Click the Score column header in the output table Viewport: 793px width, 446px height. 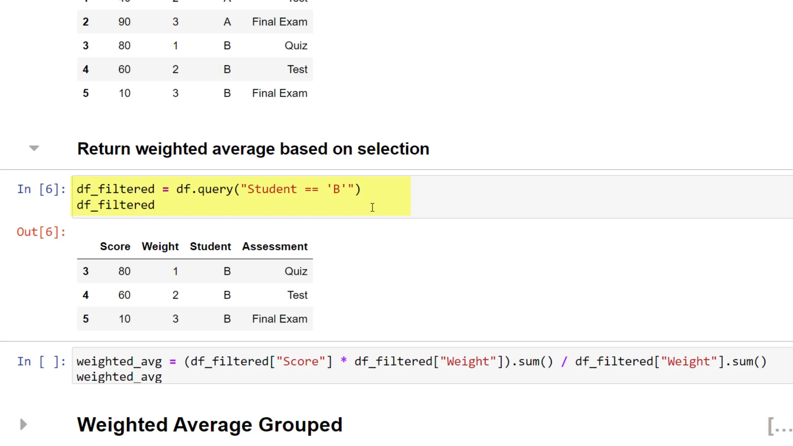(115, 247)
